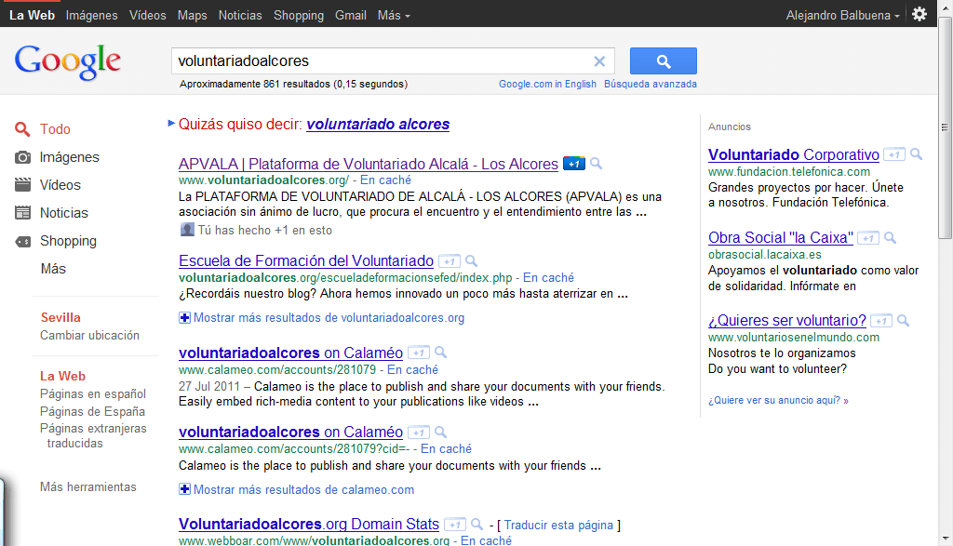Click suggested query voluntariado alcores
The height and width of the screenshot is (546, 953).
tap(378, 124)
